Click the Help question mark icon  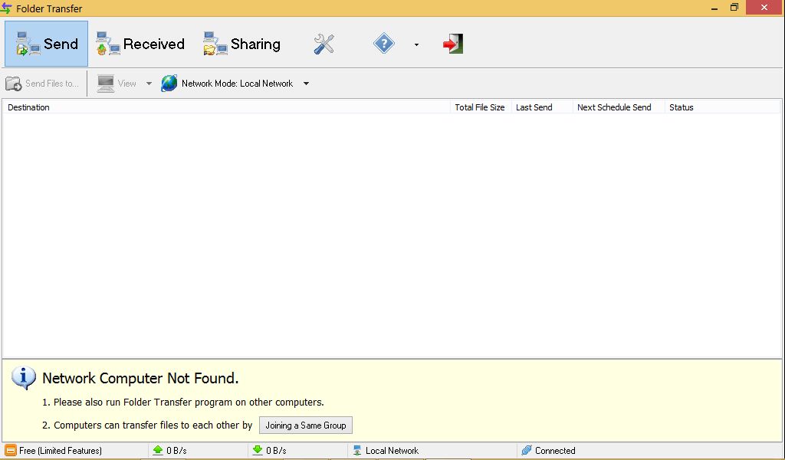(x=383, y=44)
